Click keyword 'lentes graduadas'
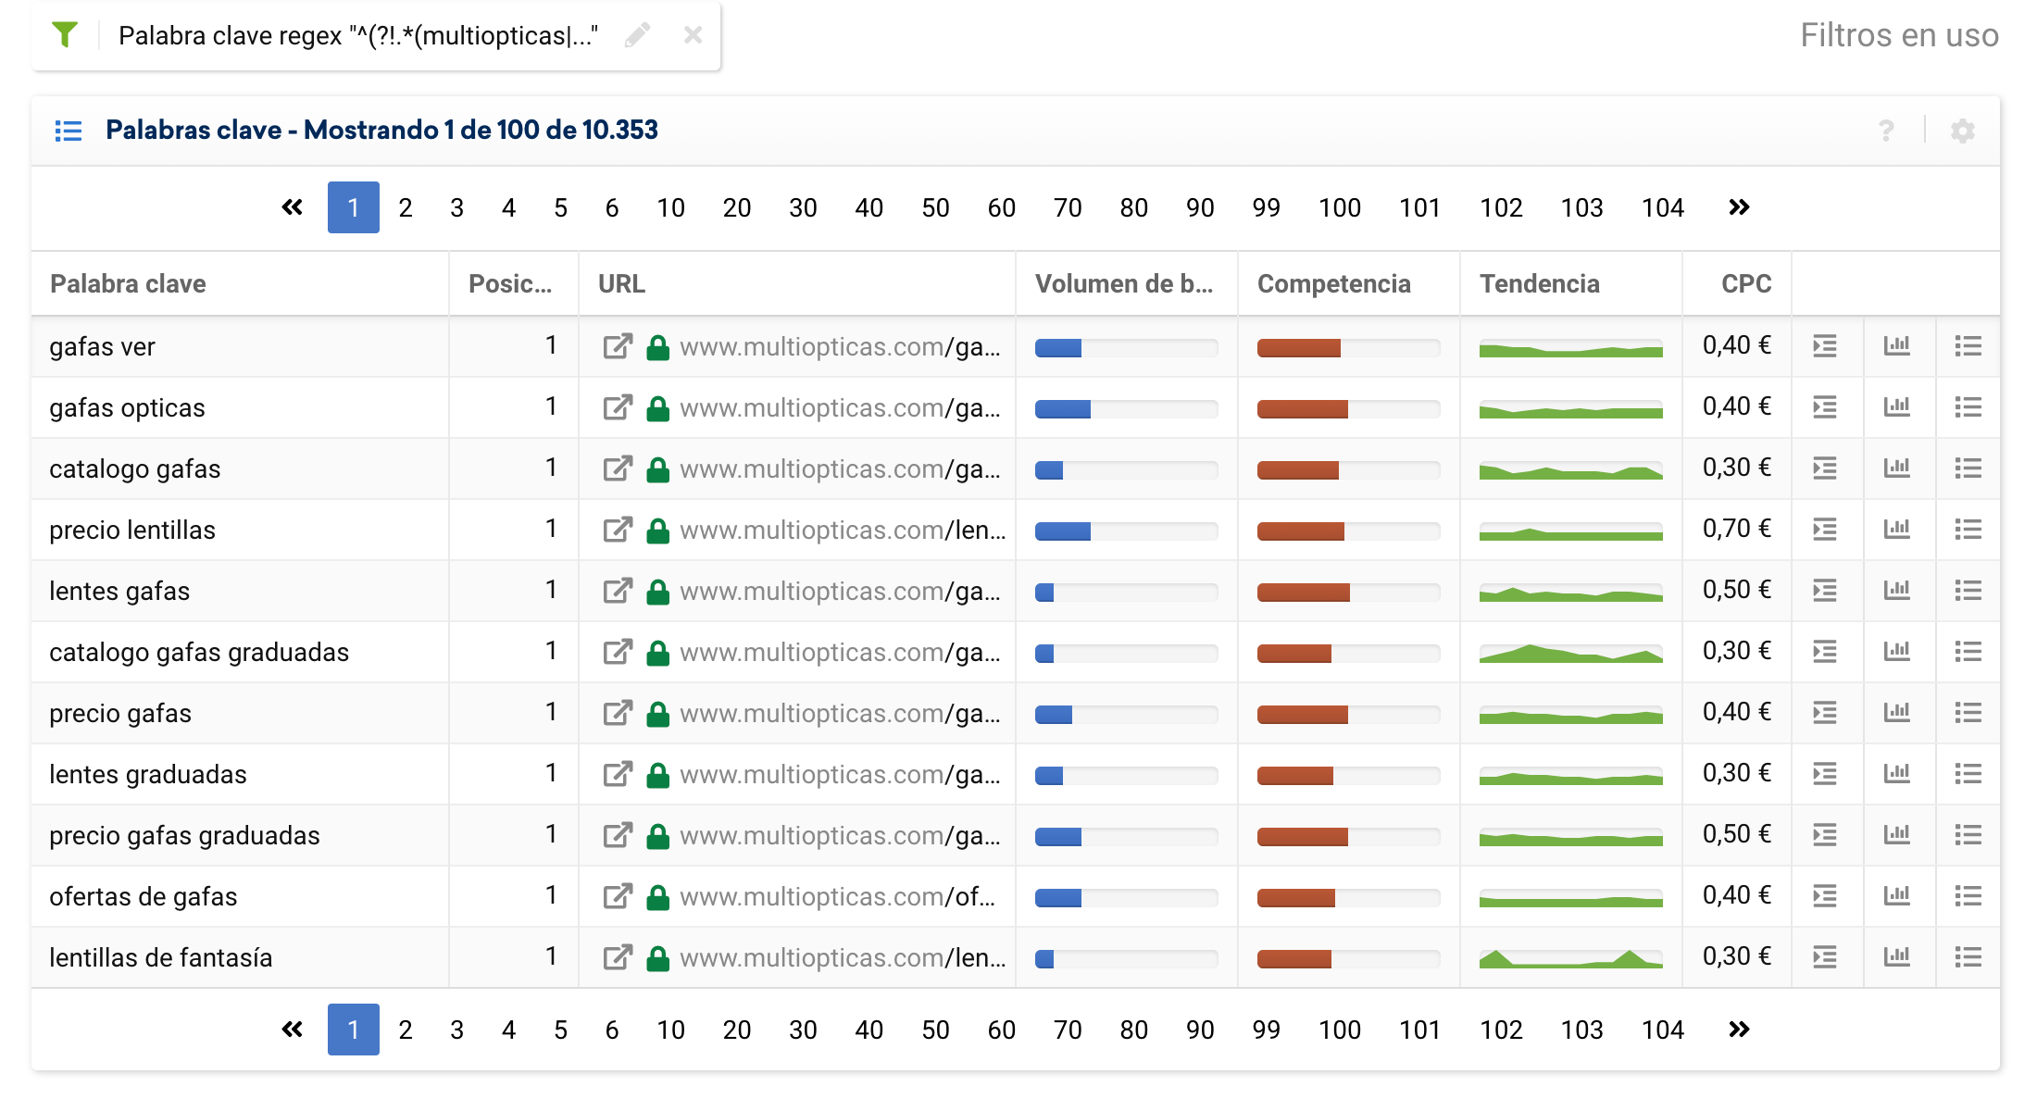Viewport: 2037px width, 1111px height. (x=148, y=774)
